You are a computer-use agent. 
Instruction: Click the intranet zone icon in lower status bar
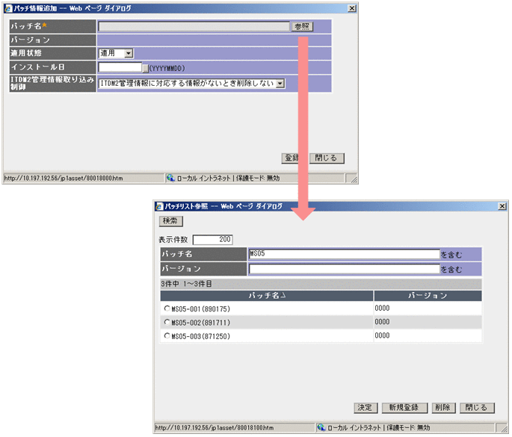click(x=321, y=427)
